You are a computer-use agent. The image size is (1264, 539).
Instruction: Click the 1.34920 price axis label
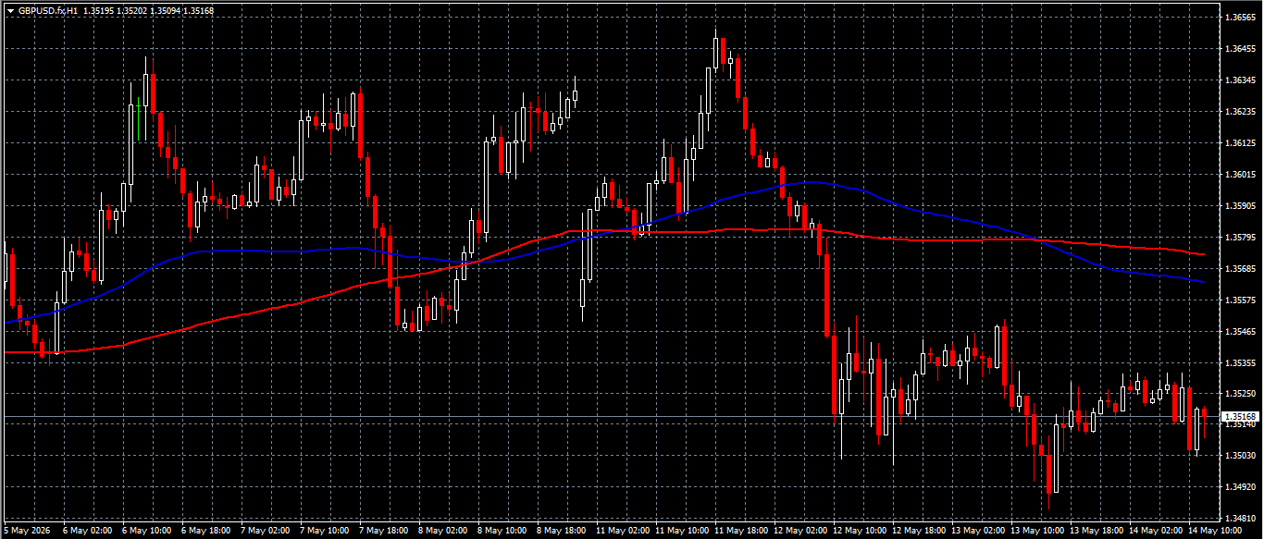1240,487
